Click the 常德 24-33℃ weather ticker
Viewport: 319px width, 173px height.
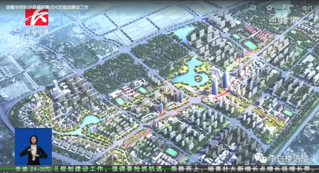tap(33, 169)
